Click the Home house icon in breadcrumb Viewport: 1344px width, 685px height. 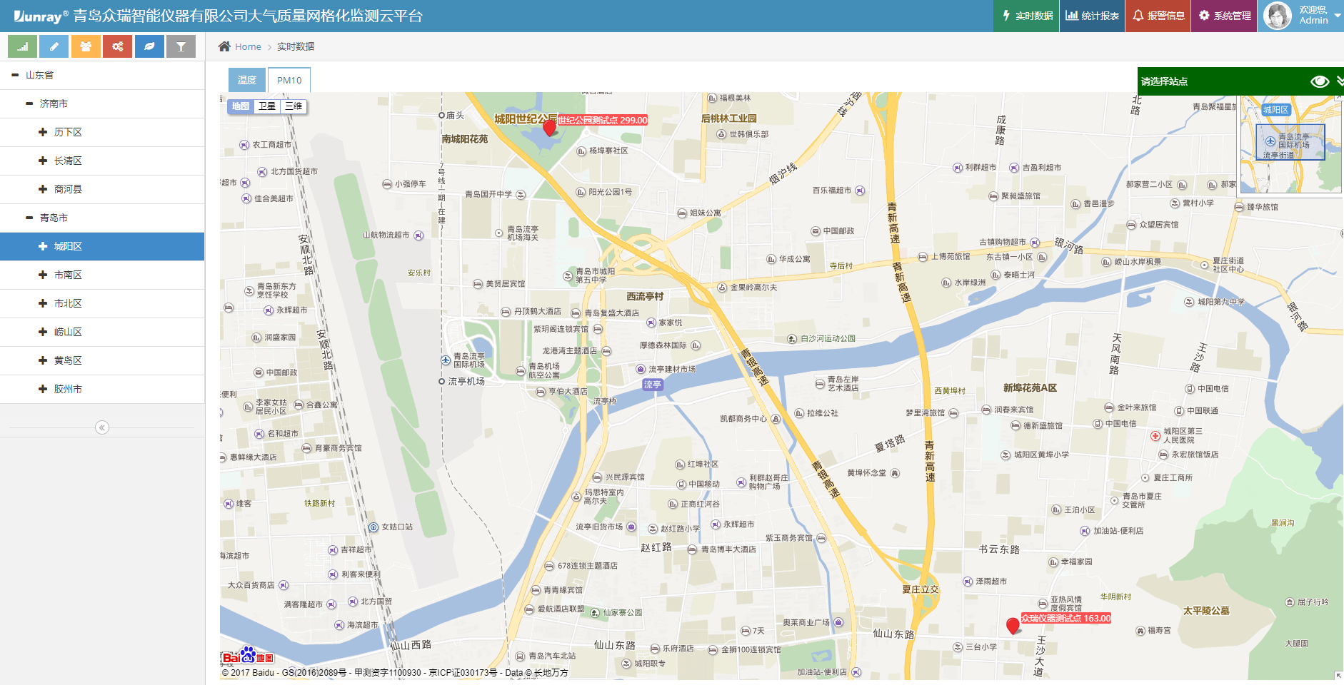tap(224, 46)
